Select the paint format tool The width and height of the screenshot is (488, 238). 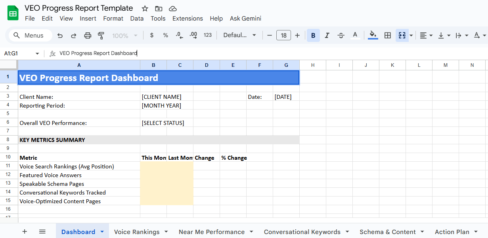coord(101,36)
